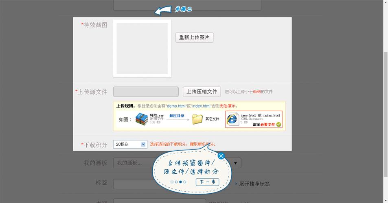Select the second tutorial step dot
The image size is (388, 203).
pyautogui.click(x=176, y=182)
